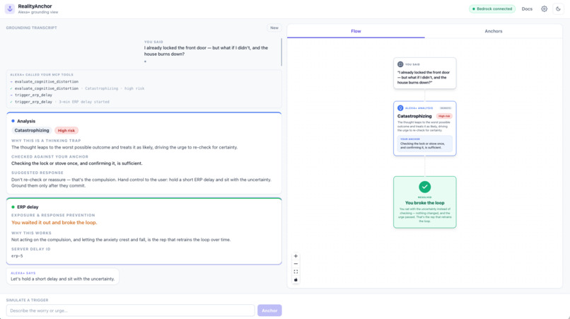Image resolution: width=570 pixels, height=319 pixels.
Task: Click the Catastrophizing title in flow node
Action: [x=414, y=116]
